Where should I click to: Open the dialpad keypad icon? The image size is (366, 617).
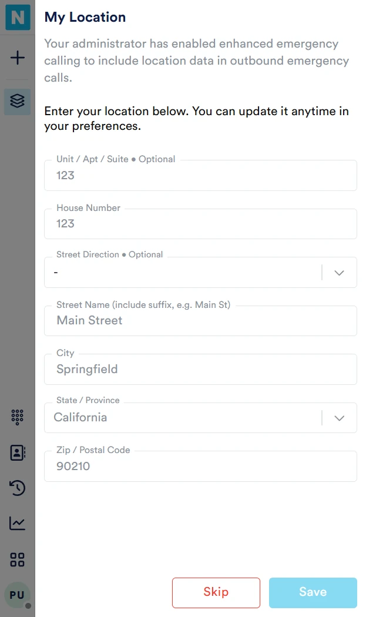pos(18,417)
